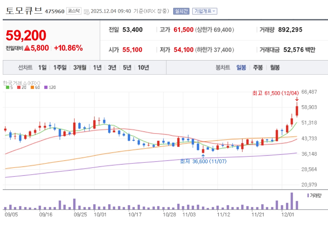This screenshot has height=227, width=328.
Task: Click the 최저 36,600 low marker
Action: pyautogui.click(x=203, y=161)
